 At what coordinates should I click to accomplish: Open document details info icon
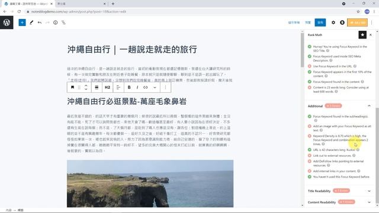point(55,22)
